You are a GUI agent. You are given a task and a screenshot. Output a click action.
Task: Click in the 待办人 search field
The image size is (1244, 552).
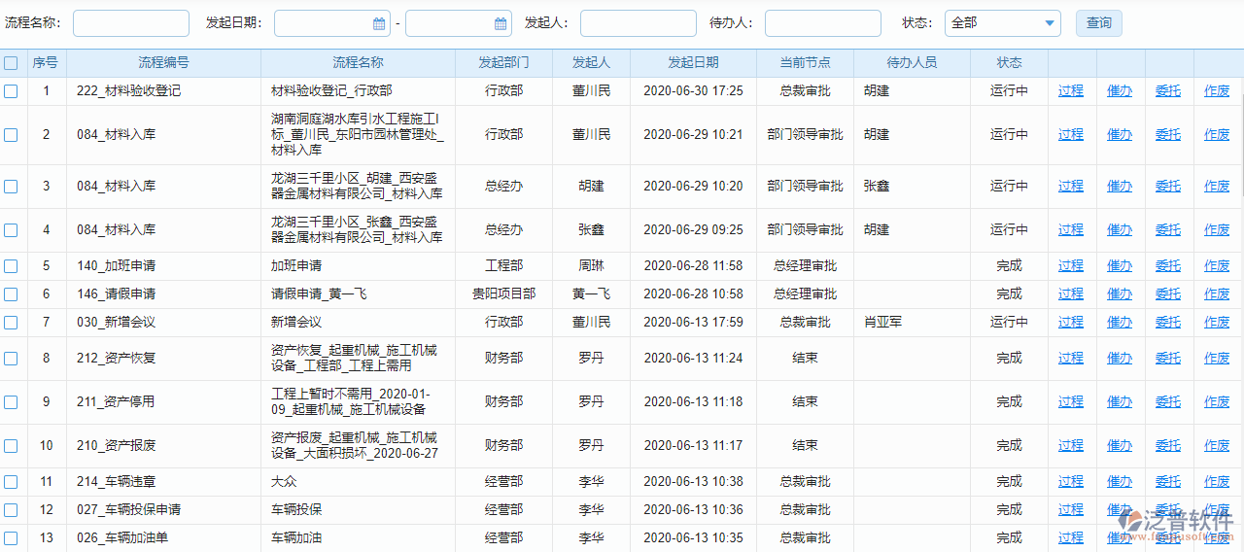pyautogui.click(x=822, y=23)
